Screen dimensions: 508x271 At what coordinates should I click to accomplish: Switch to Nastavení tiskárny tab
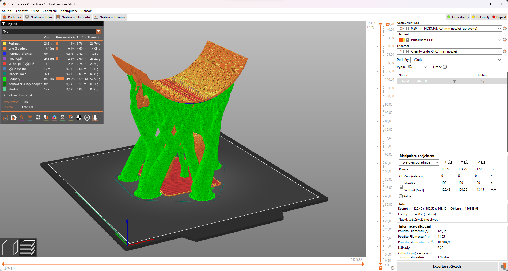coord(110,17)
